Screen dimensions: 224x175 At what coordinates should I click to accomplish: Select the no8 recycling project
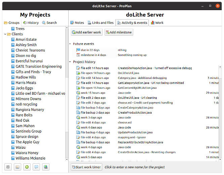tap(27, 104)
